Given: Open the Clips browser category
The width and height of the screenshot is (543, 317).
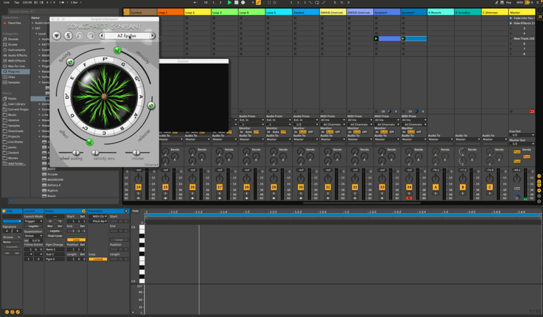Looking at the screenshot, I should [x=11, y=77].
